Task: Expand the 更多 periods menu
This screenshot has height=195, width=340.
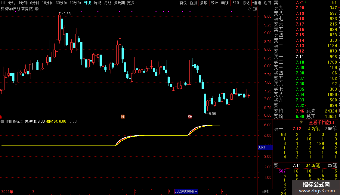Action: [x=132, y=3]
